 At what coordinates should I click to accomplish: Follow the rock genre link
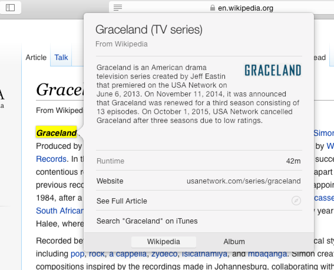pos(97,254)
